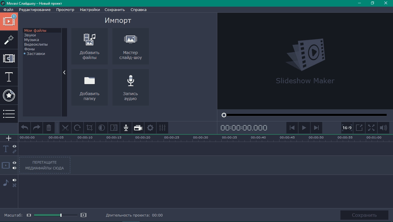The image size is (393, 222).
Task: Open the transition wizard tool
Action: point(114,128)
